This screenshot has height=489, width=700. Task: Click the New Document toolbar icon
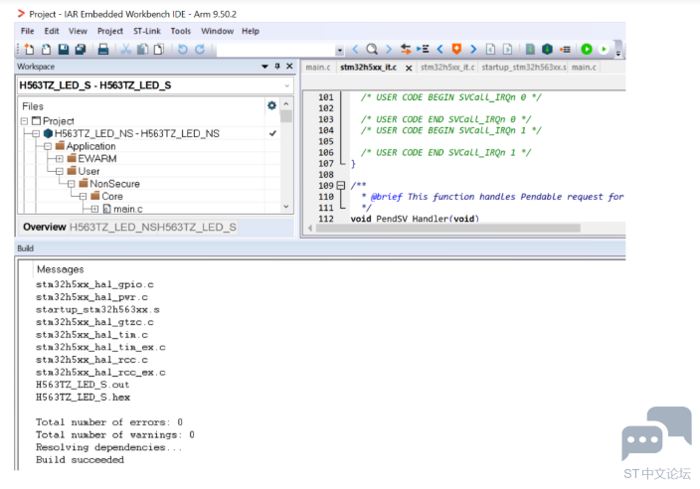(x=29, y=49)
